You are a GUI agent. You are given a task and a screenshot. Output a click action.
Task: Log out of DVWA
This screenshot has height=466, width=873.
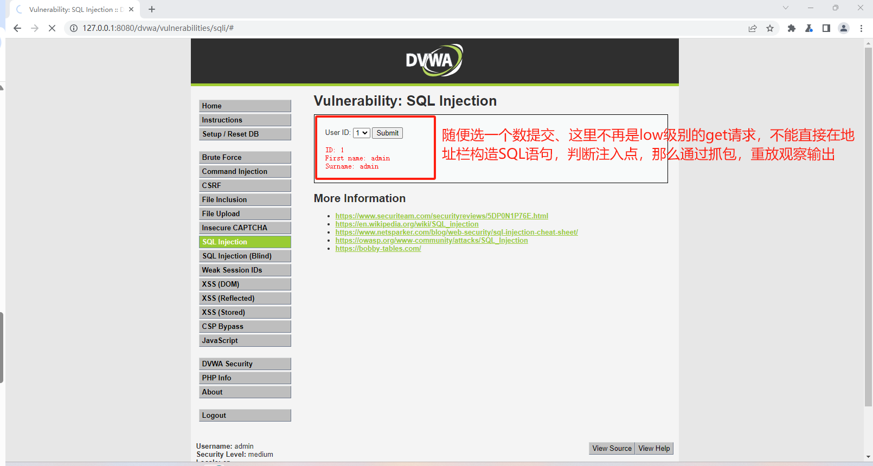245,415
